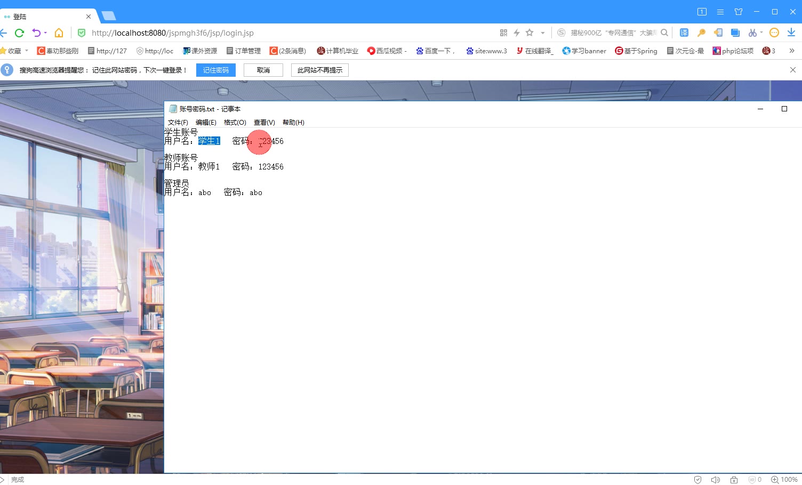Open Notepad 编辑(E) menu
This screenshot has height=485, width=802.
pyautogui.click(x=206, y=123)
